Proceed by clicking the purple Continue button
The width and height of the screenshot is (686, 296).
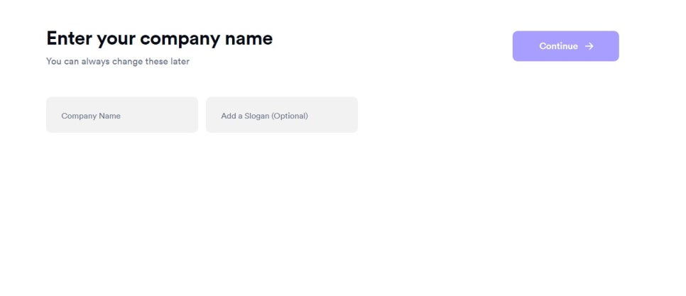pos(566,46)
